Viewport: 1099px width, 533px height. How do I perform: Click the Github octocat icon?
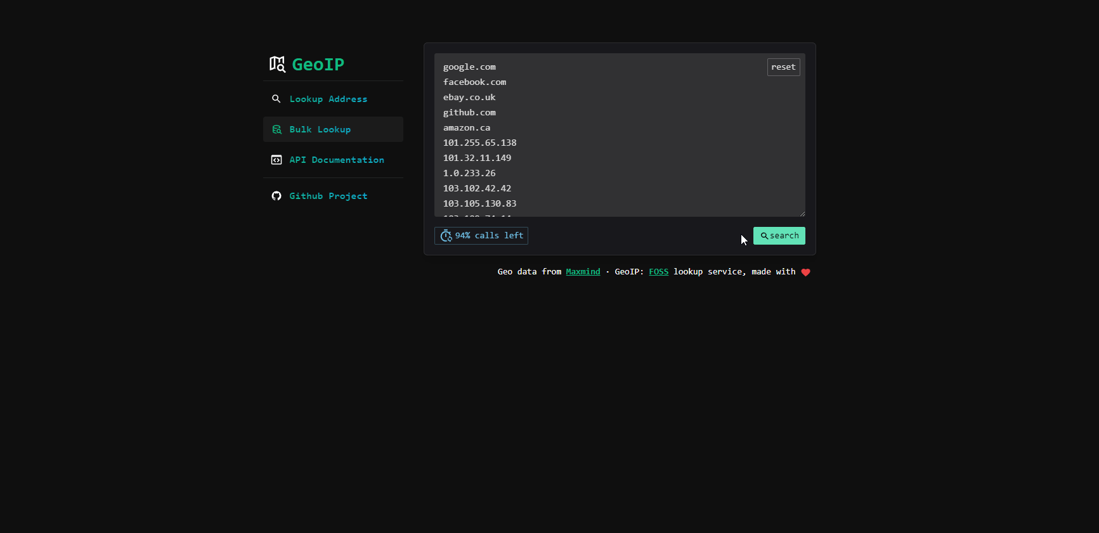pos(276,196)
